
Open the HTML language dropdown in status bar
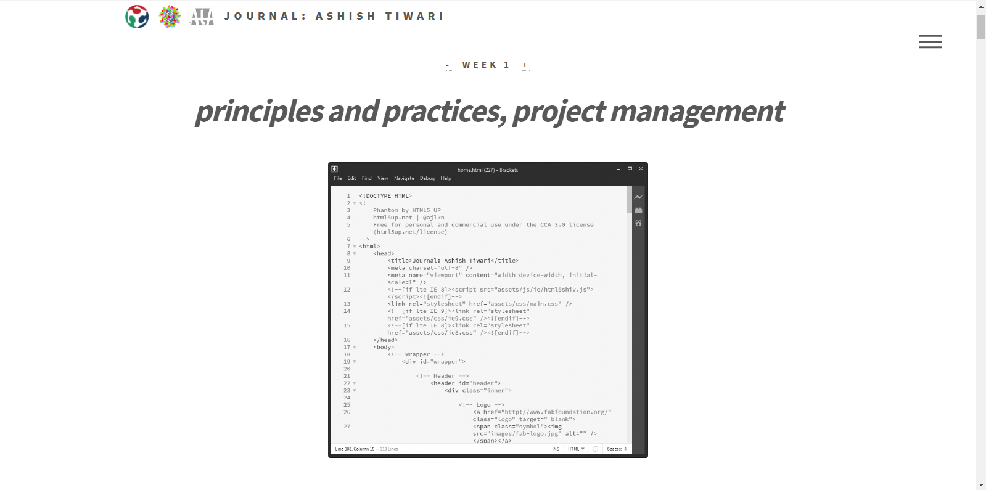click(x=576, y=449)
